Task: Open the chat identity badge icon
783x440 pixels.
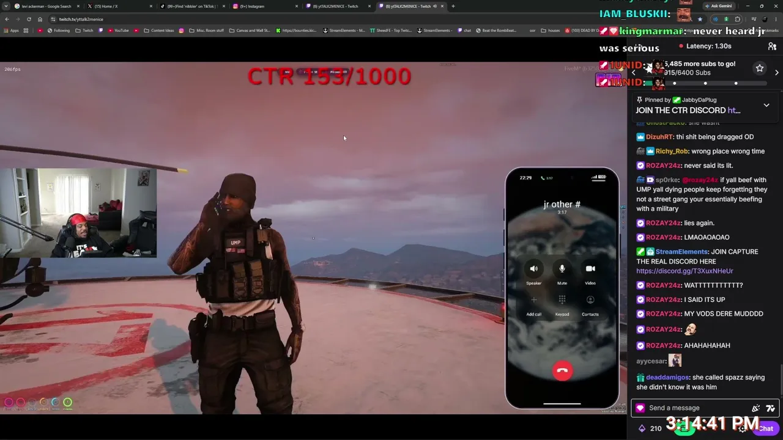Action: pyautogui.click(x=640, y=408)
